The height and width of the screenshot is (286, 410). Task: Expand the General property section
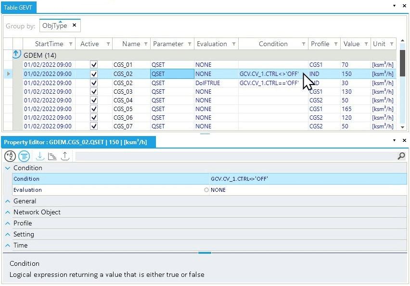8,201
